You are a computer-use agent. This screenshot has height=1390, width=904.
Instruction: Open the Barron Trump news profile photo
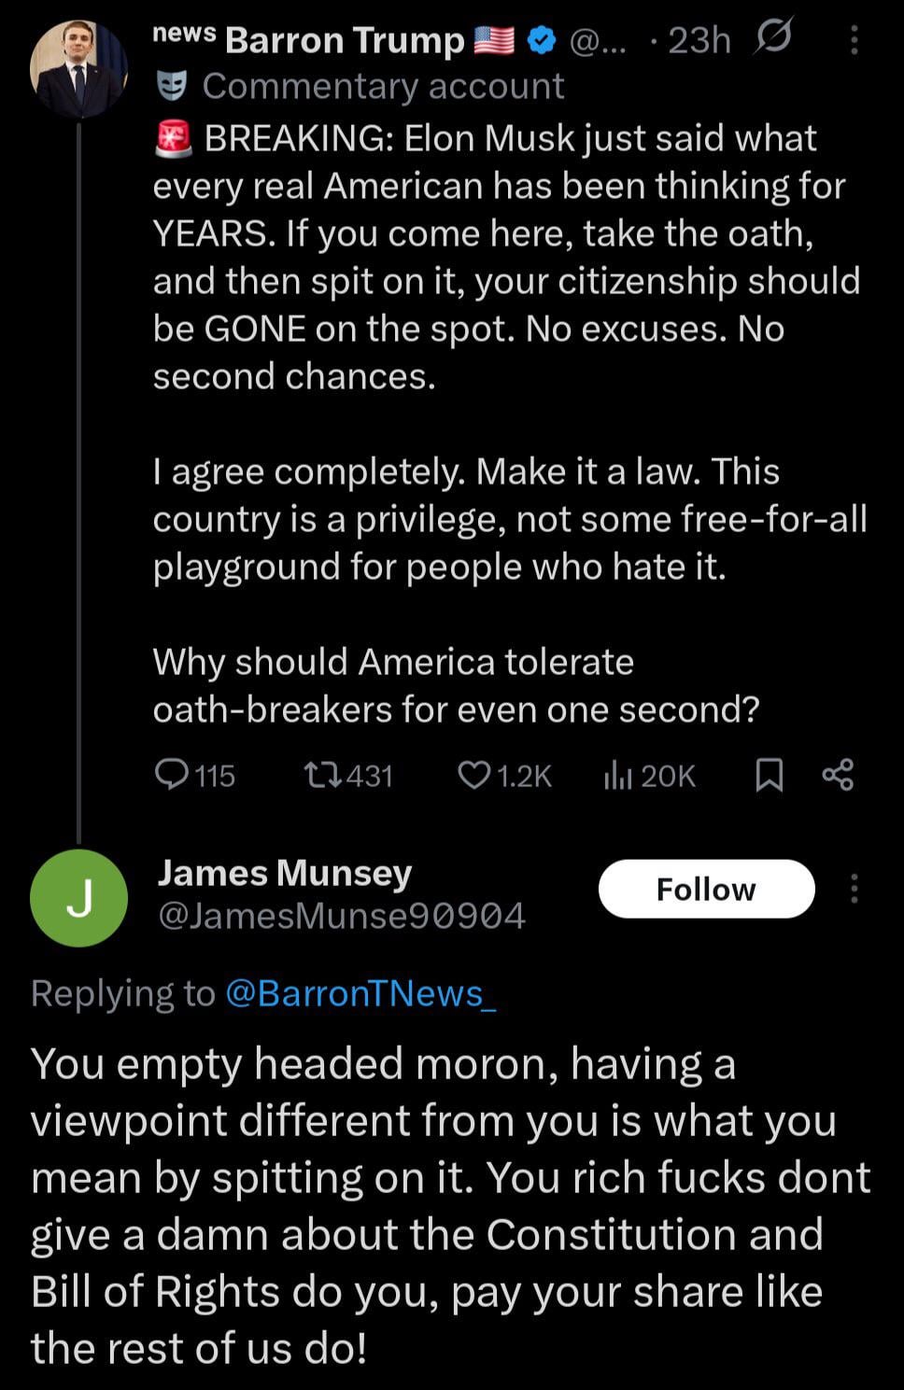[x=78, y=70]
